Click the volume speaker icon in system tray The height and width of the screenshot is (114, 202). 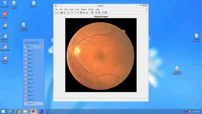click(x=199, y=112)
